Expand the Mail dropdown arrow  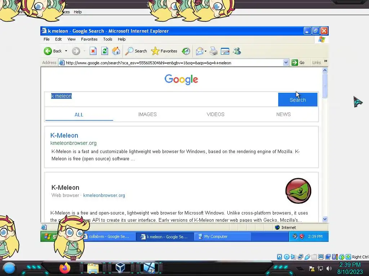coord(206,51)
